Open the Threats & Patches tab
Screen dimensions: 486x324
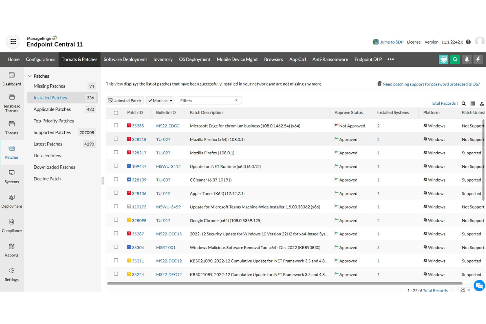tap(79, 59)
